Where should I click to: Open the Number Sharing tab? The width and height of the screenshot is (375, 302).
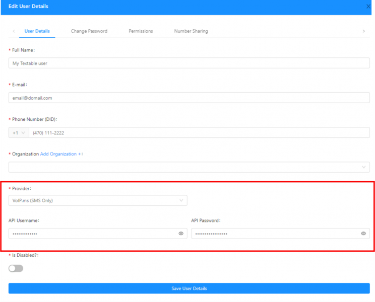[191, 31]
